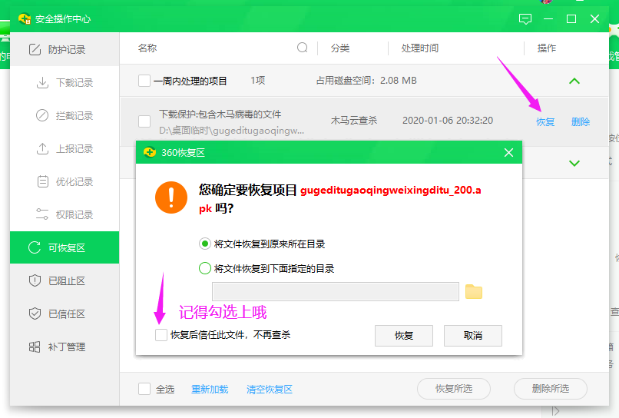Click the 360 logo in 安全操作中心 title bar
The width and height of the screenshot is (619, 418).
(x=25, y=18)
